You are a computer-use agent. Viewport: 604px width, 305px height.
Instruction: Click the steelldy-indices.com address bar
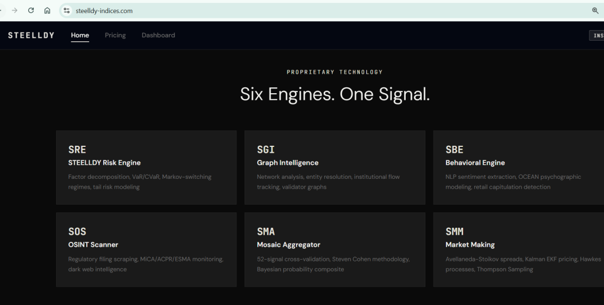coord(331,11)
